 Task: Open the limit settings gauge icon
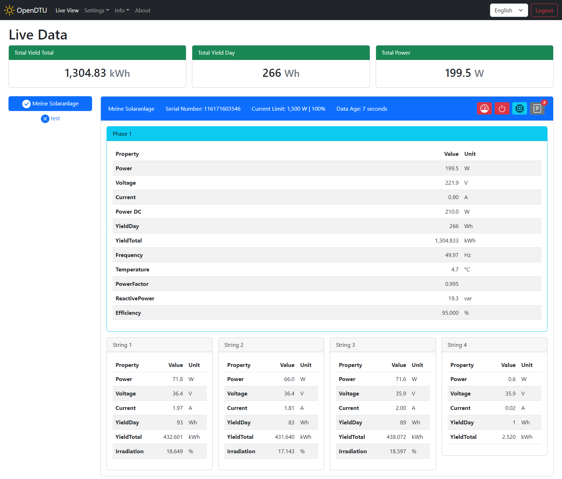(484, 109)
